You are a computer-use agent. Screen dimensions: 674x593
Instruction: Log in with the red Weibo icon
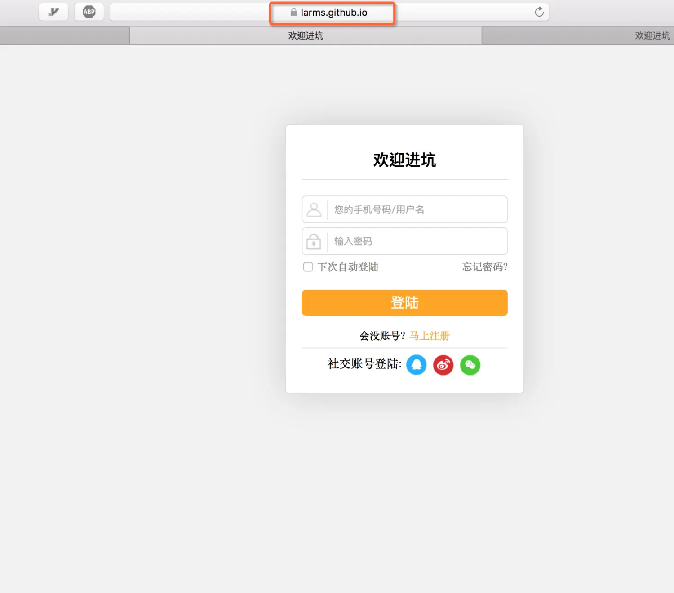pos(443,365)
